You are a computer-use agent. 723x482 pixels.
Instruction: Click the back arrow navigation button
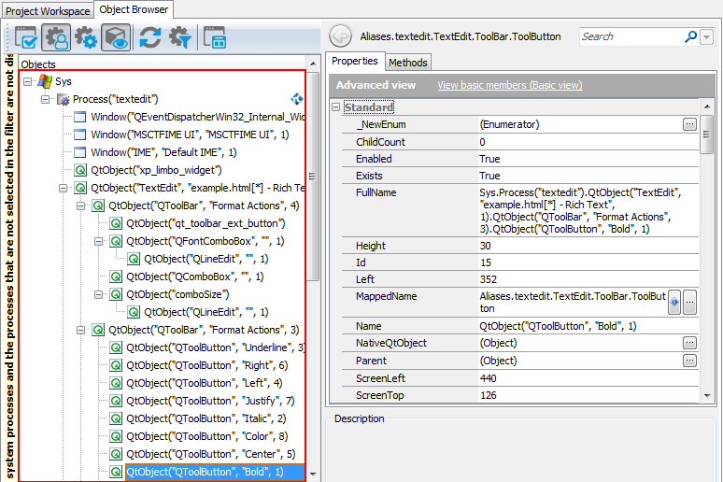(340, 37)
